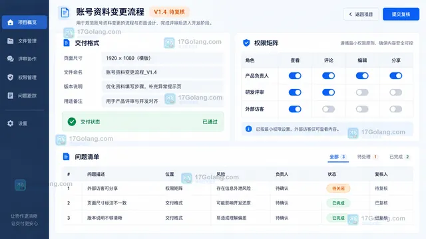Enable 外部访客 编辑 permission
The height and width of the screenshot is (239, 426).
(x=362, y=109)
